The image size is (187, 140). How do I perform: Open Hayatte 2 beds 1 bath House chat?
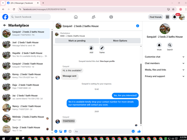coord(25,55)
